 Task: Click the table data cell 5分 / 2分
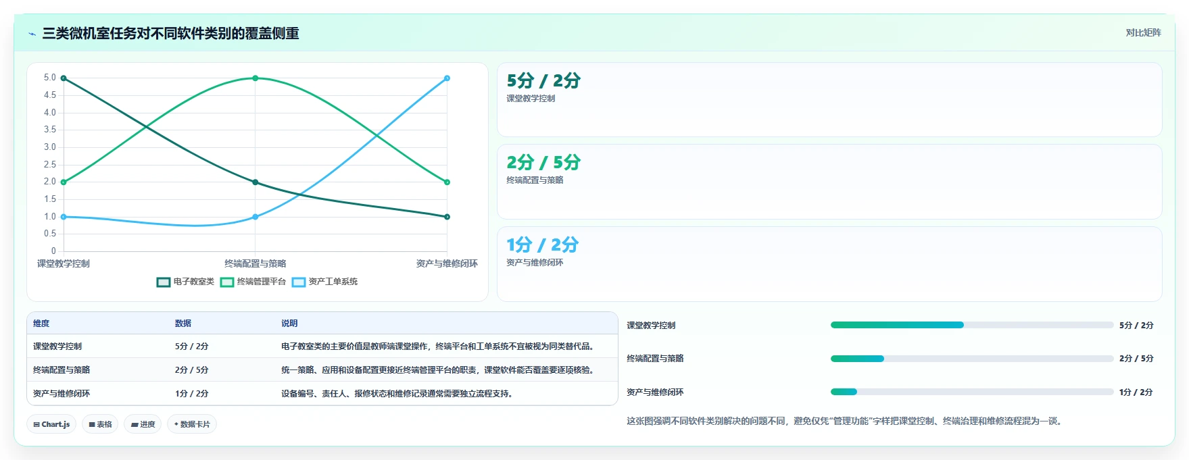coord(191,347)
